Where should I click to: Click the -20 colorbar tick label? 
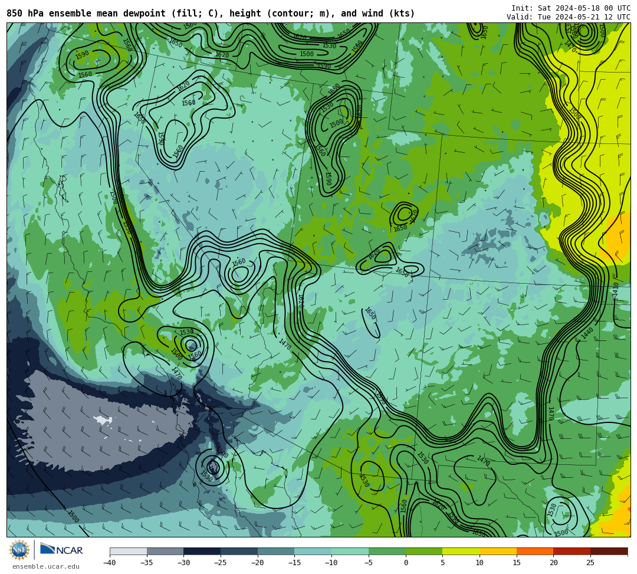258,563
